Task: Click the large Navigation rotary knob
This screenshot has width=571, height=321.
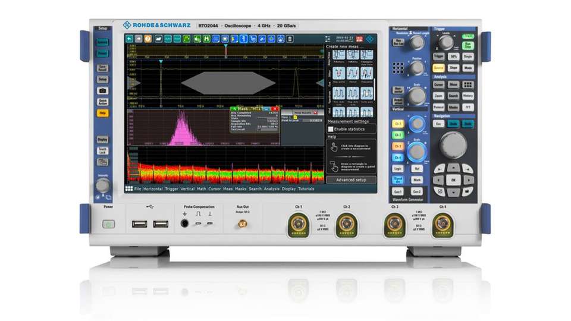Action: pyautogui.click(x=453, y=145)
